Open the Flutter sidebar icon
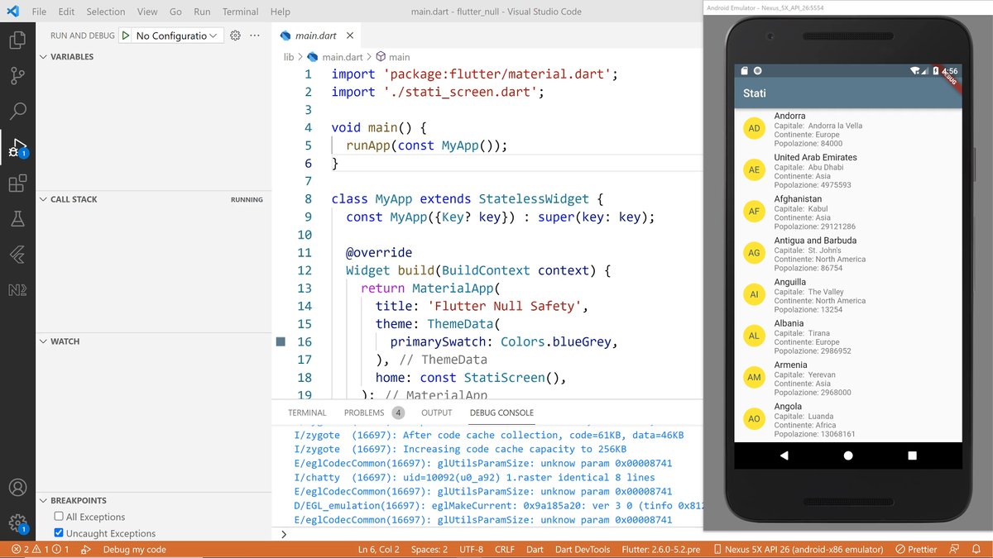This screenshot has width=993, height=558. [x=17, y=255]
